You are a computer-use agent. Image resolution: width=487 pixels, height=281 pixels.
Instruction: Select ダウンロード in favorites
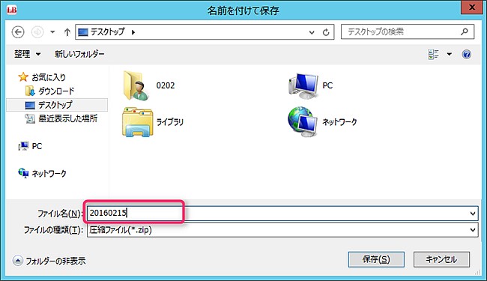click(49, 91)
